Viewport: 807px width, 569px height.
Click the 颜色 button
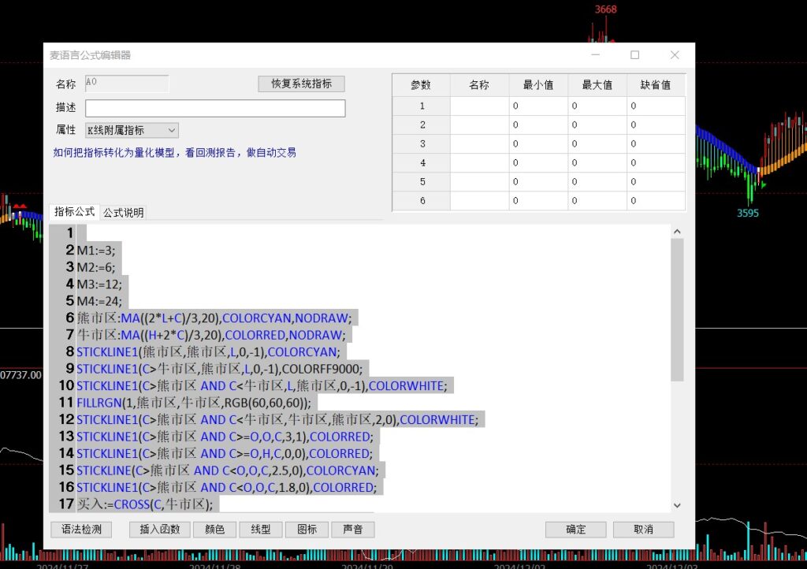(x=214, y=530)
